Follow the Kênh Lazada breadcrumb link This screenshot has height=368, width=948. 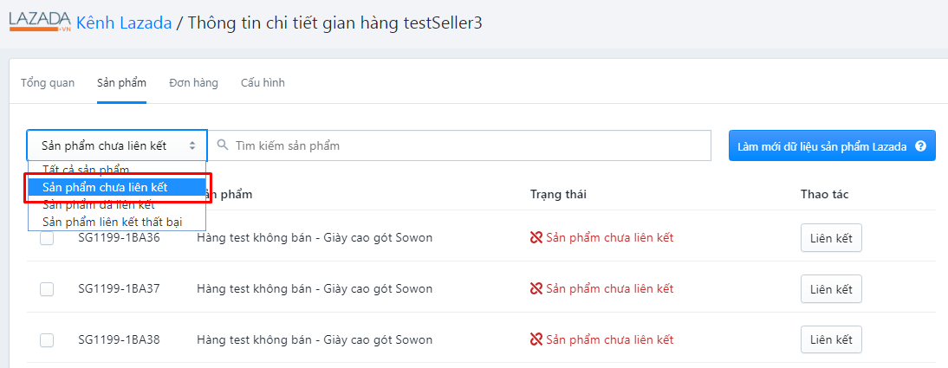[x=124, y=23]
